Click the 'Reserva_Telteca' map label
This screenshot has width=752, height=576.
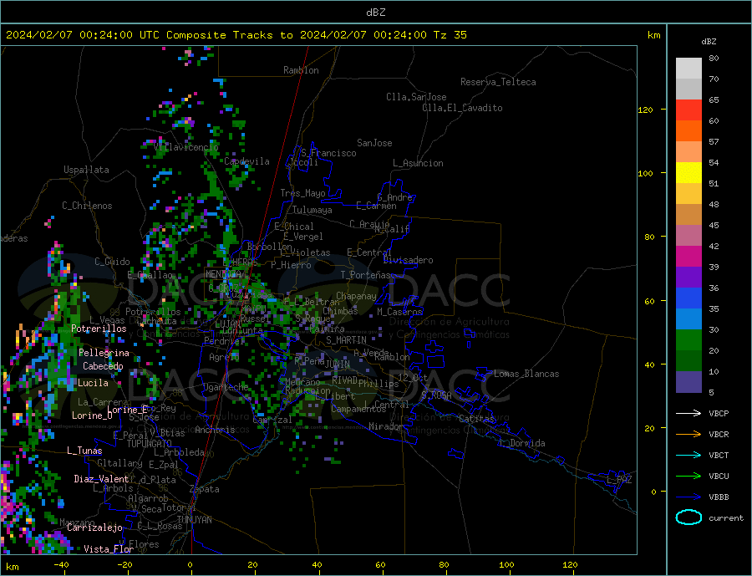click(x=498, y=82)
